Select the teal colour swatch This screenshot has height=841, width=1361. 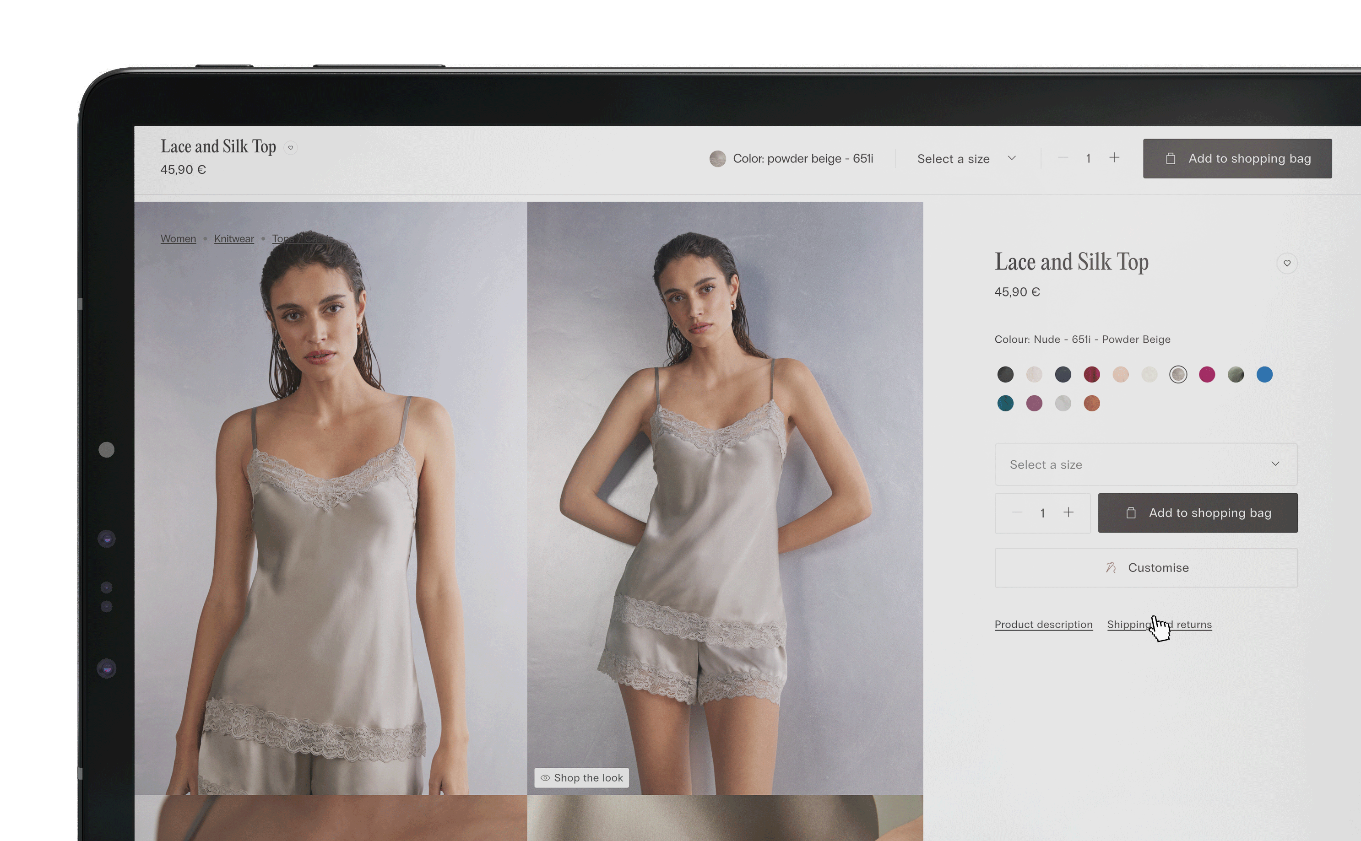click(1005, 403)
